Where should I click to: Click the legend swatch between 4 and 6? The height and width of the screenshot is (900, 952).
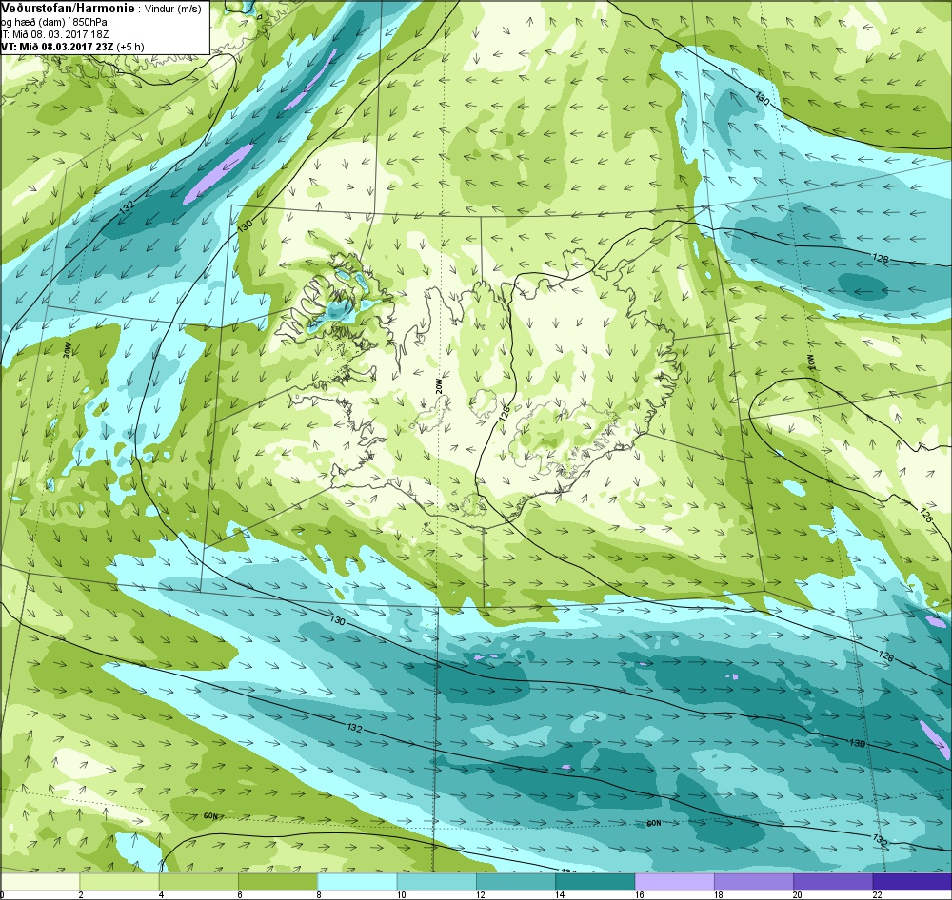coord(199,881)
